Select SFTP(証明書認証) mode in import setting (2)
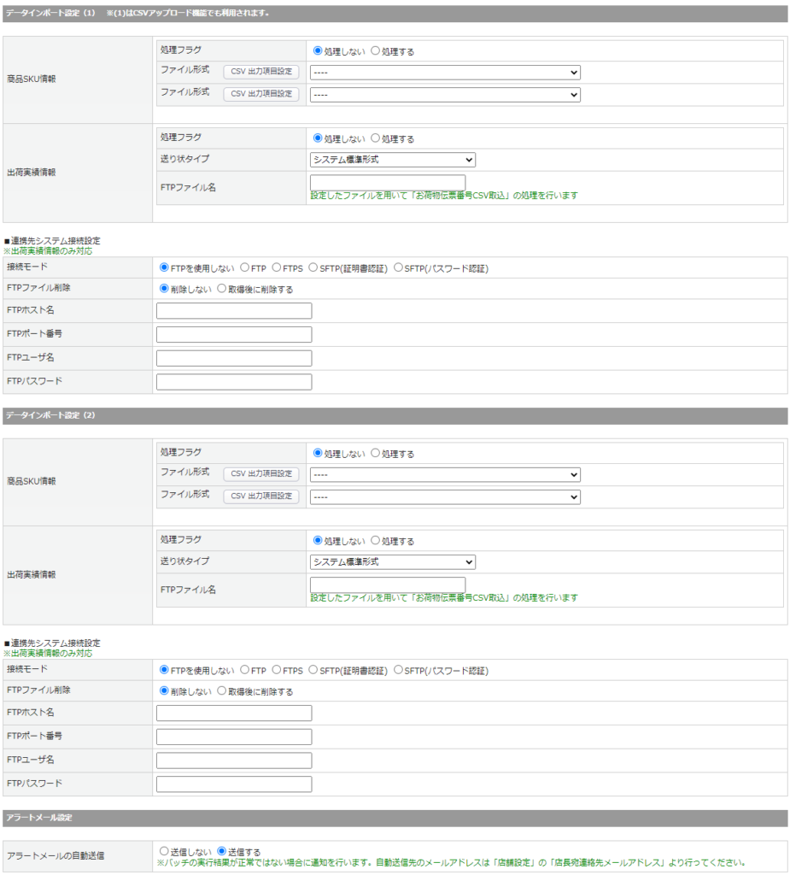 point(313,670)
